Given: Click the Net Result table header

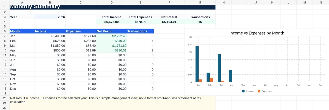Looking at the screenshot, I should pos(111,31).
